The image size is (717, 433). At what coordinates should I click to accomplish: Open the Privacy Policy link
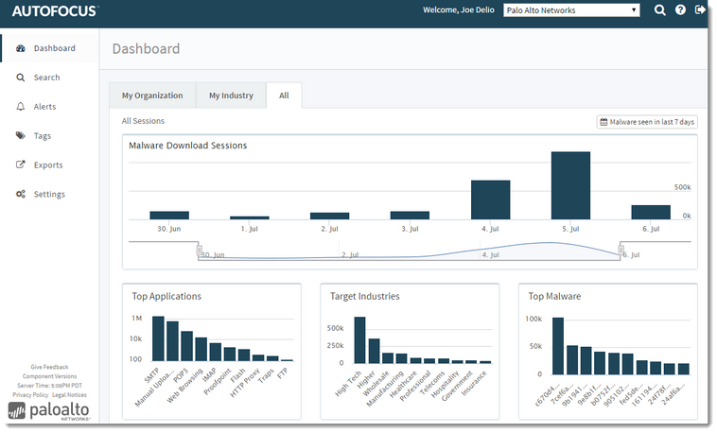point(30,394)
